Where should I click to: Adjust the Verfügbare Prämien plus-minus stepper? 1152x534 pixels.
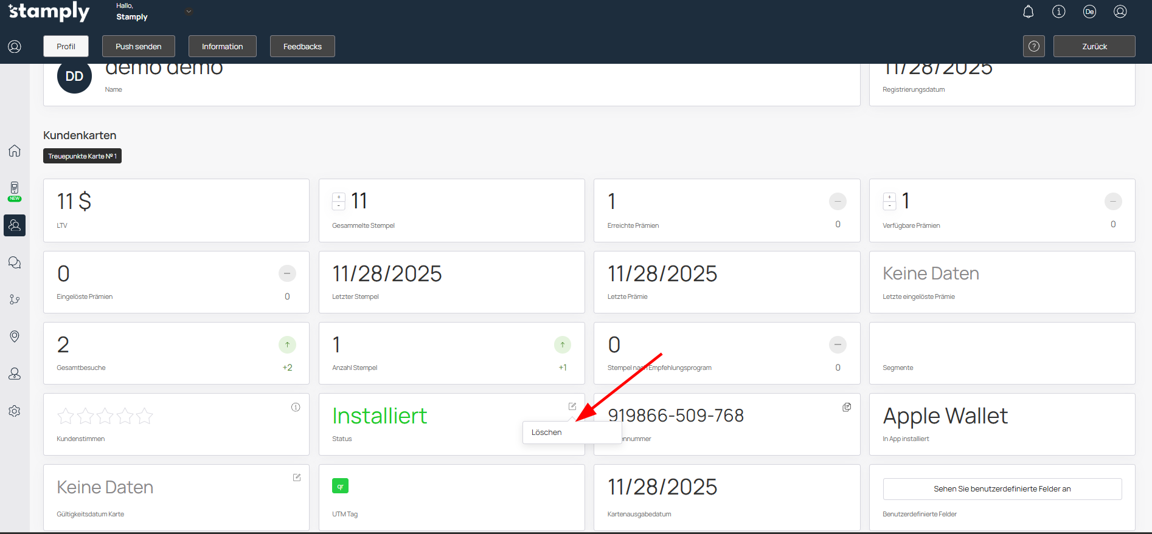889,201
